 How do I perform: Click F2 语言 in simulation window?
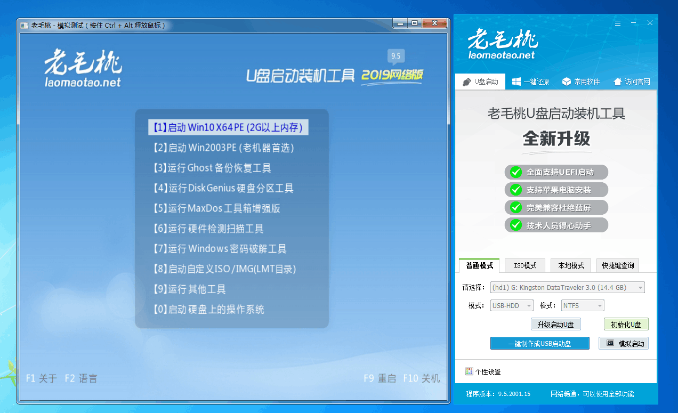pyautogui.click(x=81, y=378)
